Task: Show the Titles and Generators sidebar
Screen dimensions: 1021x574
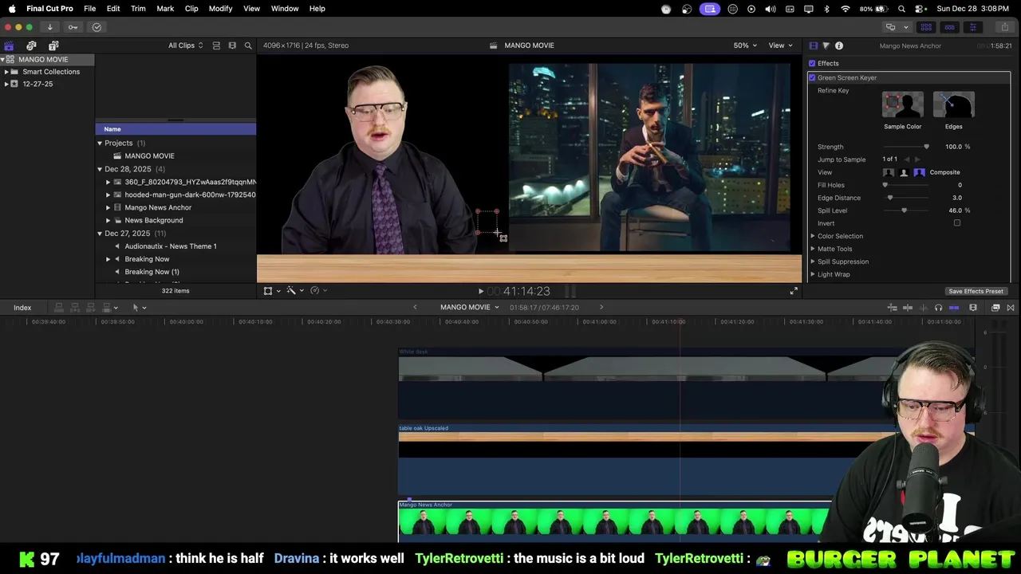Action: (53, 45)
